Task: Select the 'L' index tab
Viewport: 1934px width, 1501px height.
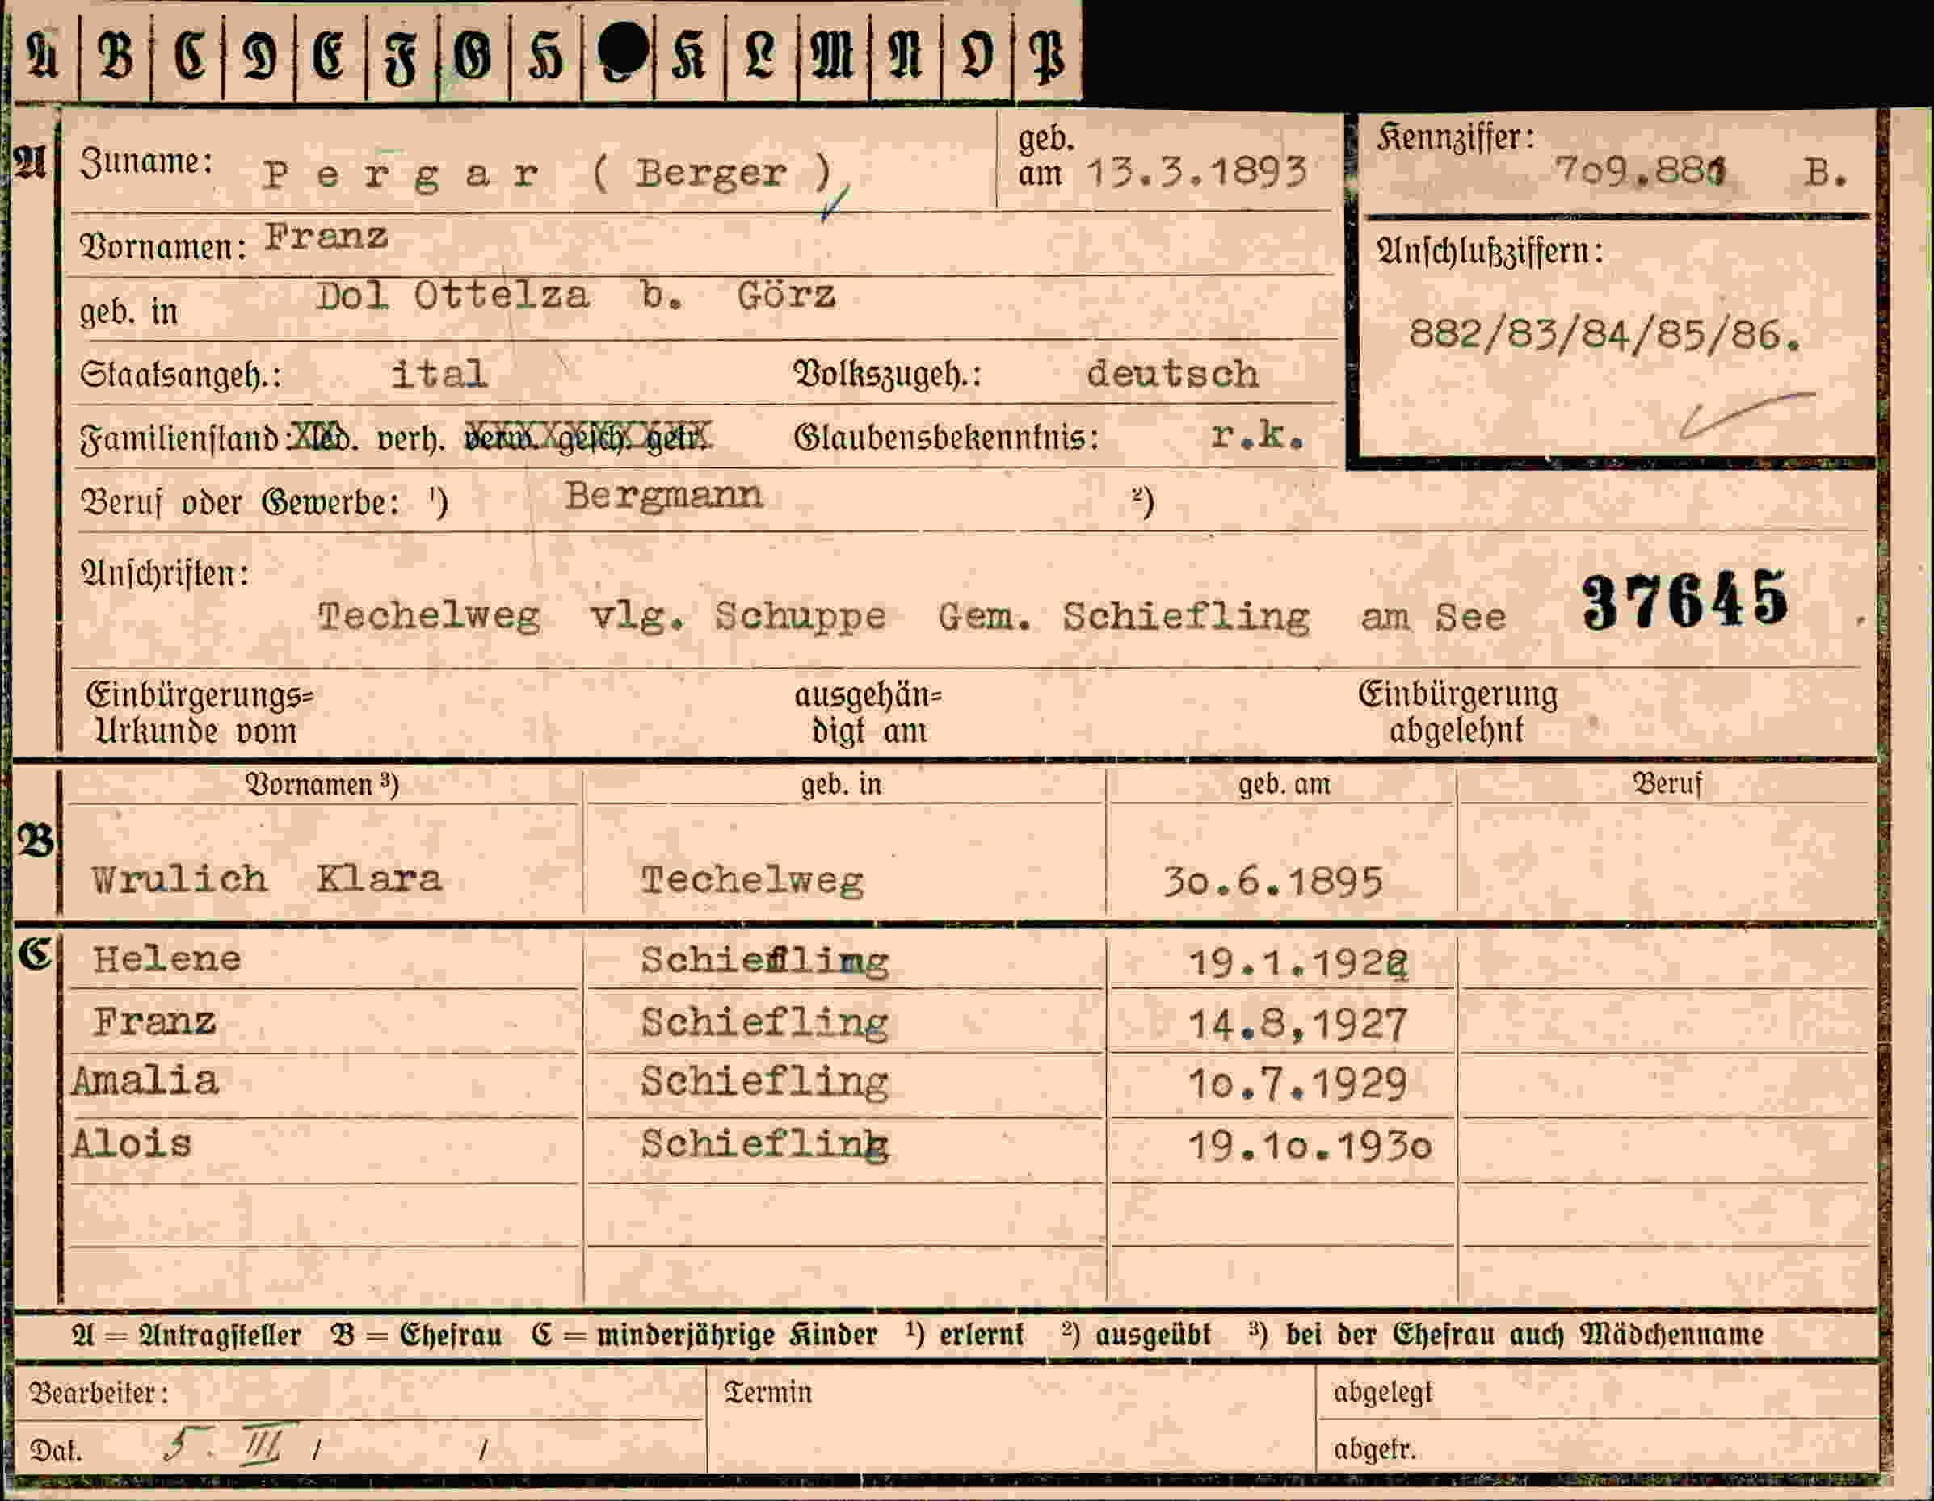Action: pyautogui.click(x=761, y=55)
